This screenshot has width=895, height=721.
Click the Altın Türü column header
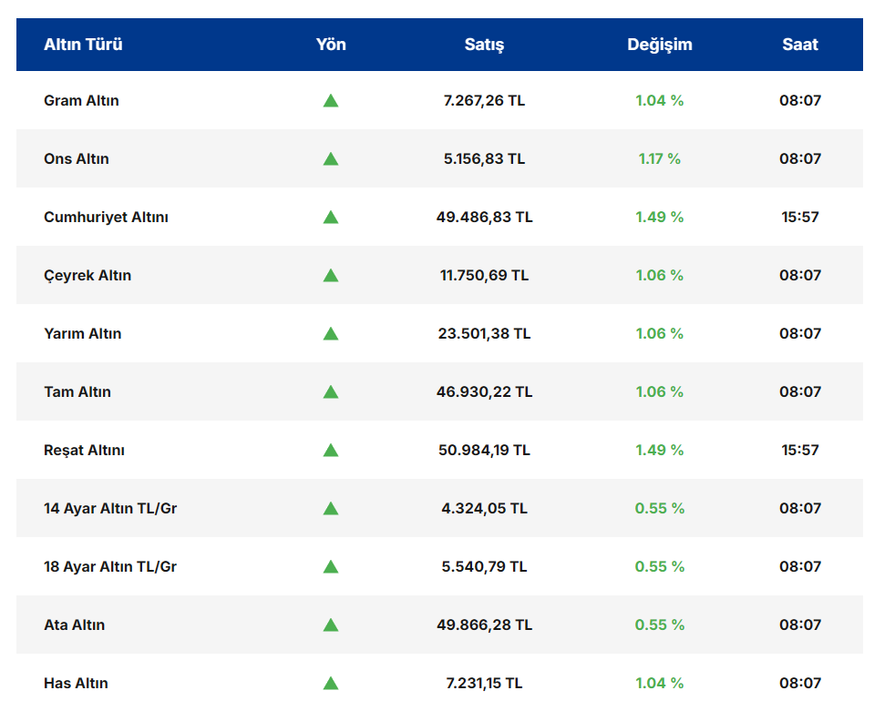(x=83, y=45)
